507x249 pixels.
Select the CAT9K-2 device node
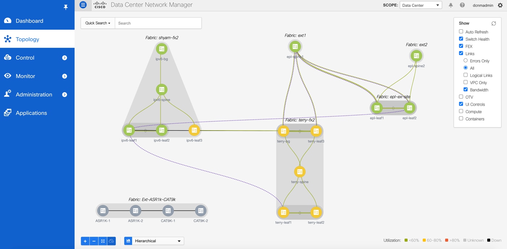pos(201,210)
